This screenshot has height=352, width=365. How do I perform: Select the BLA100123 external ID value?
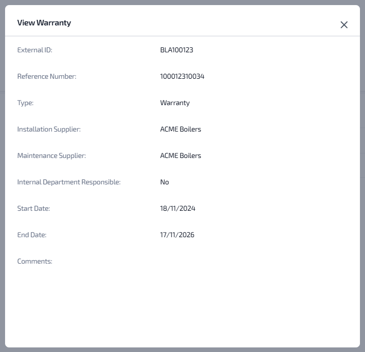176,50
